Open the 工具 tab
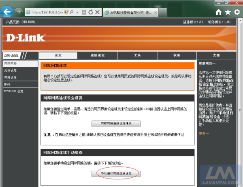This screenshot has width=243, height=187. (137, 56)
